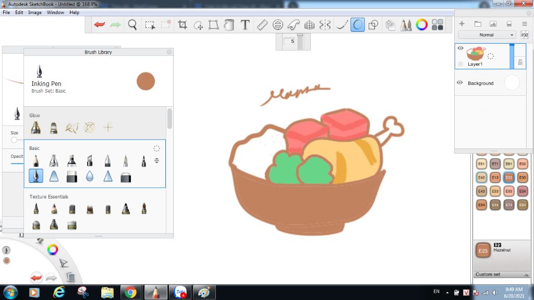
Task: Select the selected Inking Pen in Basic set
Action: [36, 176]
